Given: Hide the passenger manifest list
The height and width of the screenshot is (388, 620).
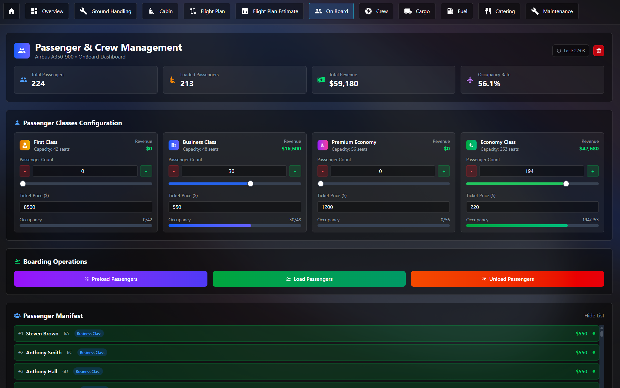Looking at the screenshot, I should 594,316.
